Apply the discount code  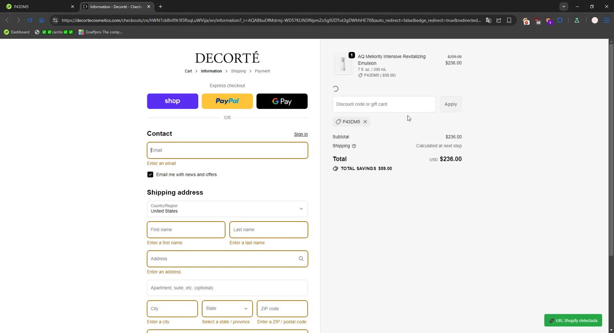coord(451,104)
